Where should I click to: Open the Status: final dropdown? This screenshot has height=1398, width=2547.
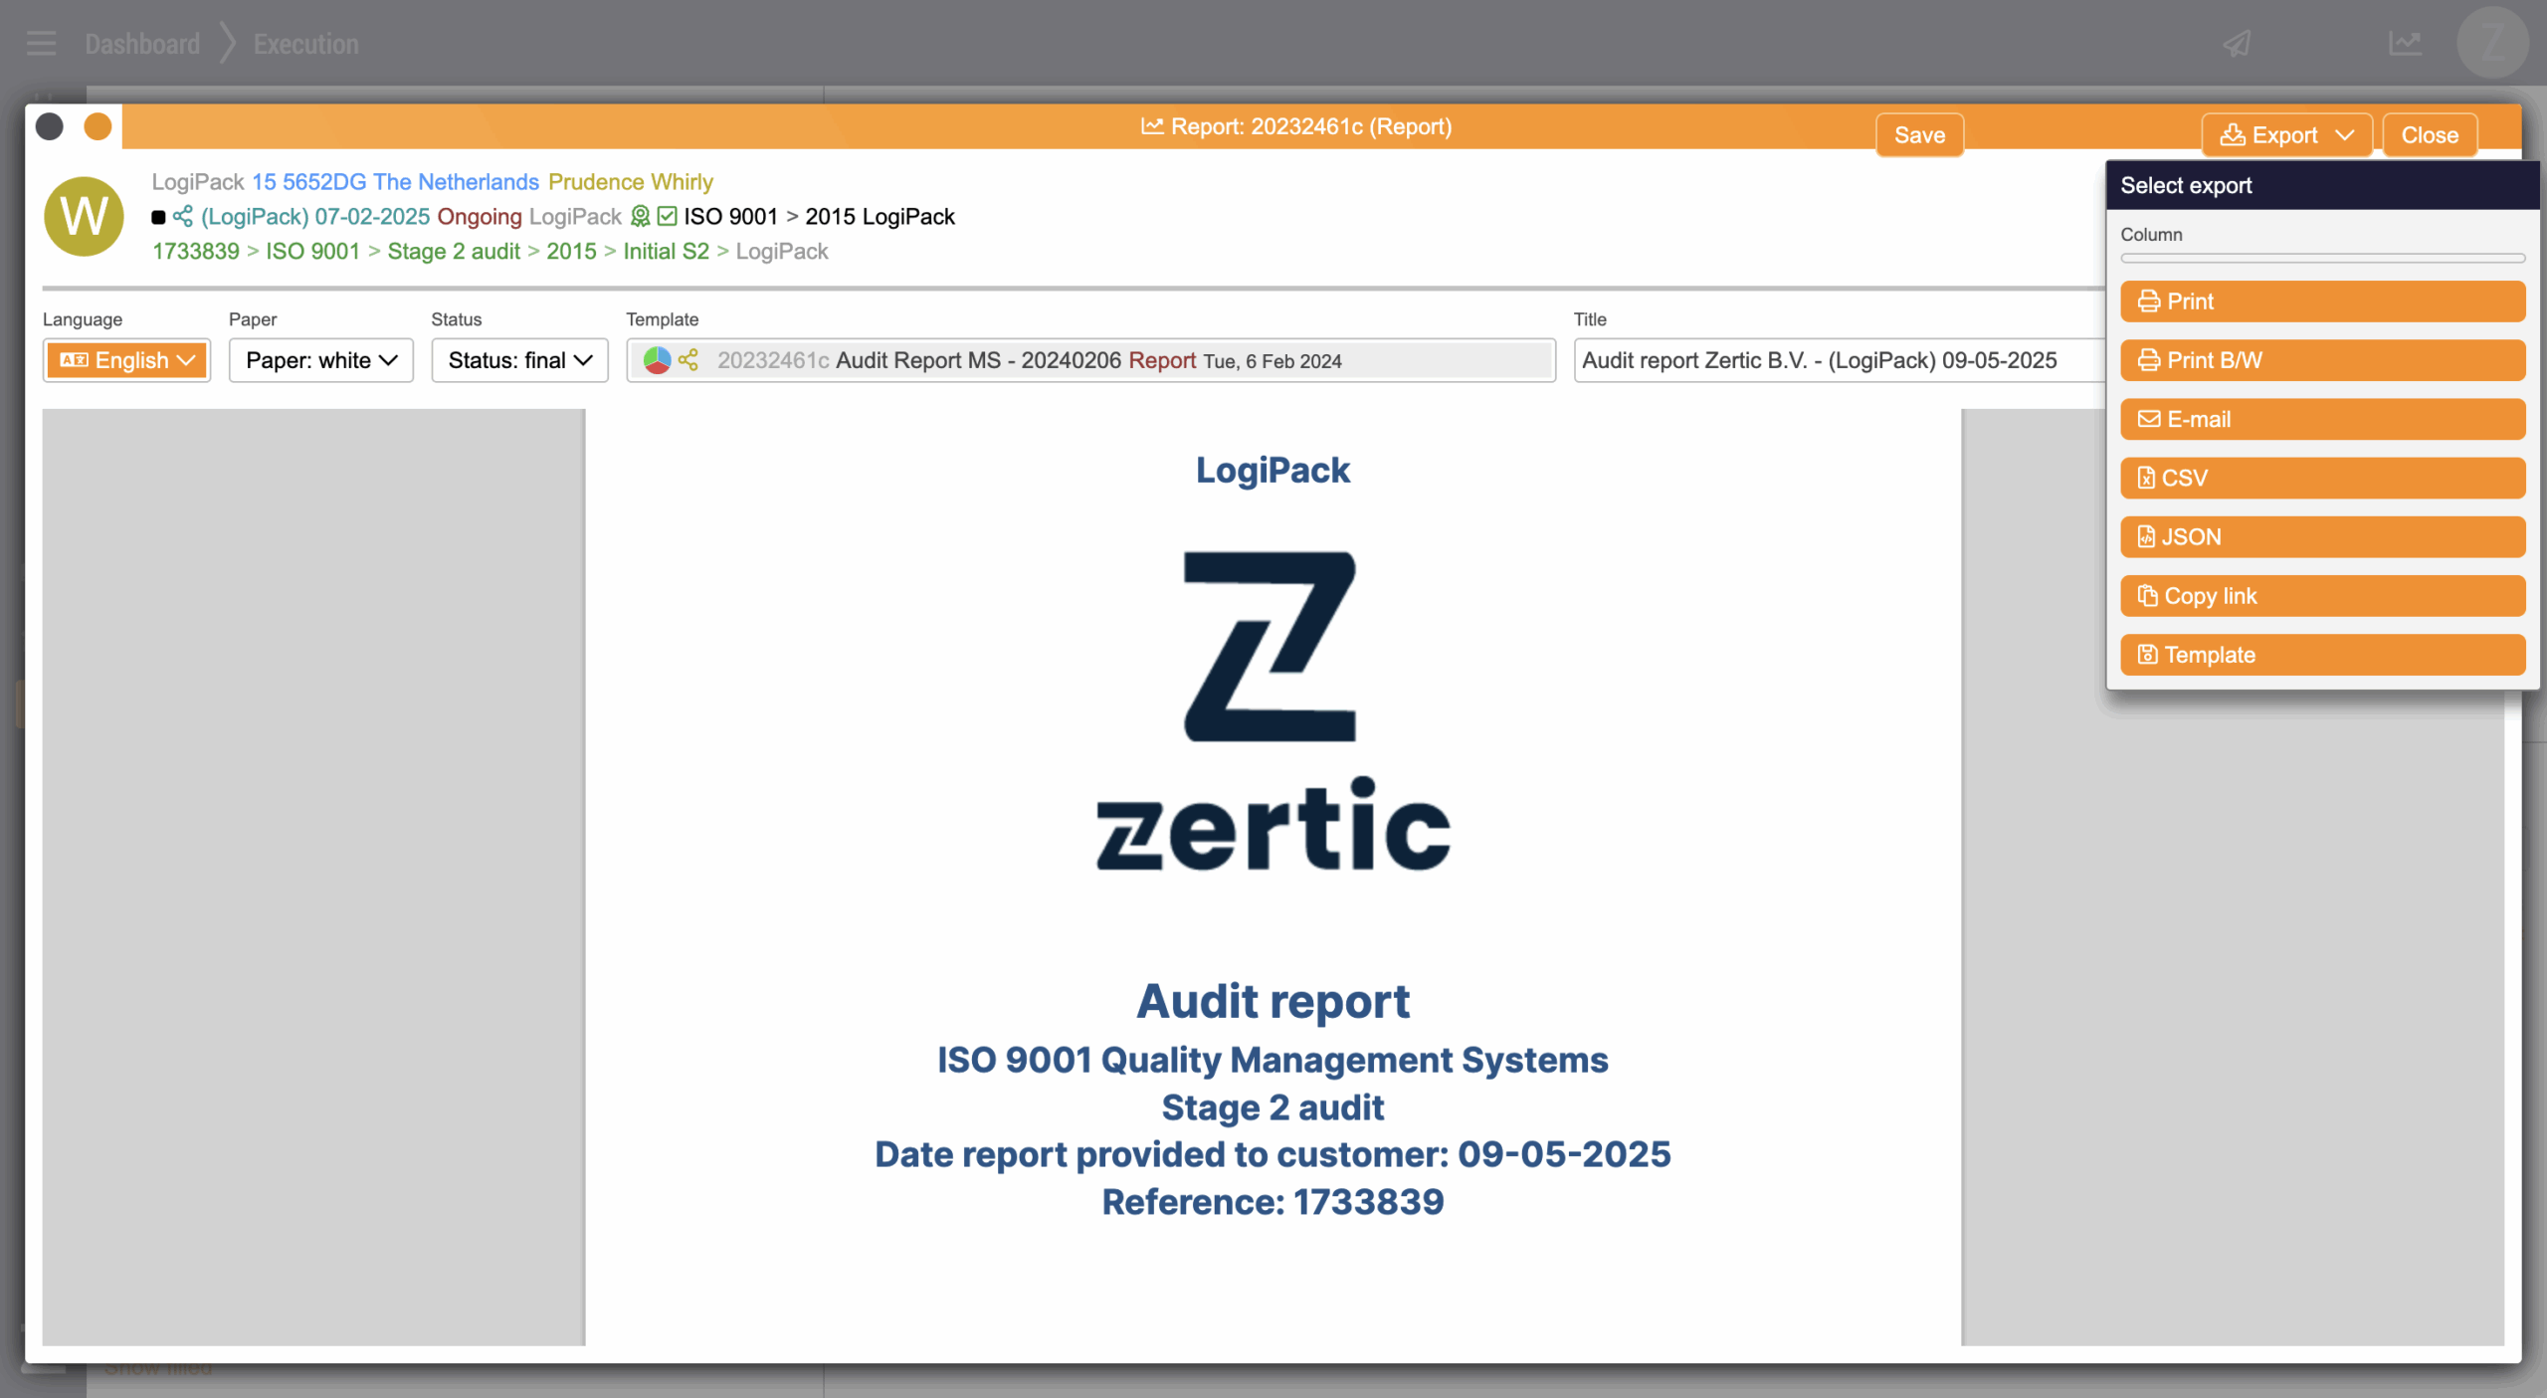coord(519,360)
